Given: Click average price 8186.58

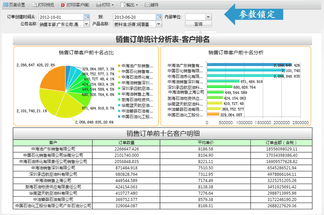Looking at the screenshot, I should (x=205, y=149).
